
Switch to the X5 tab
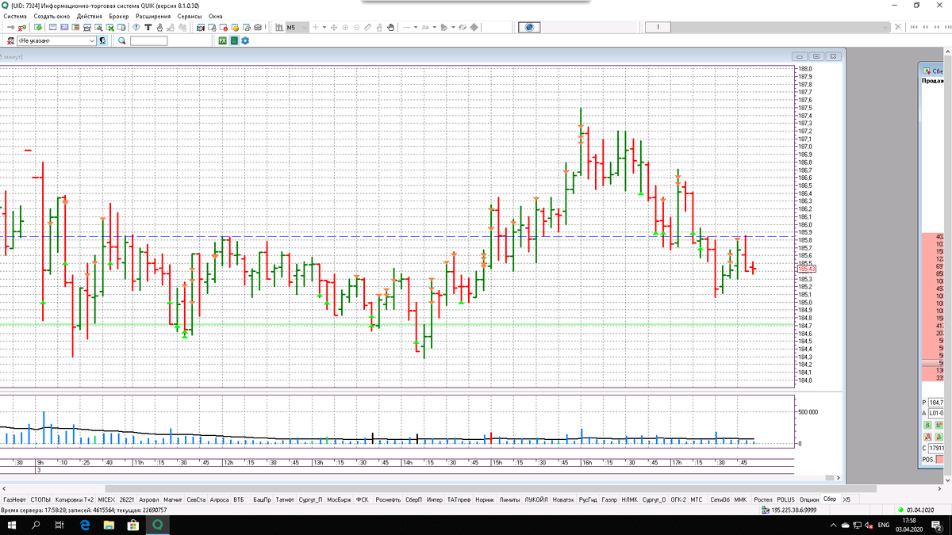[x=846, y=500]
